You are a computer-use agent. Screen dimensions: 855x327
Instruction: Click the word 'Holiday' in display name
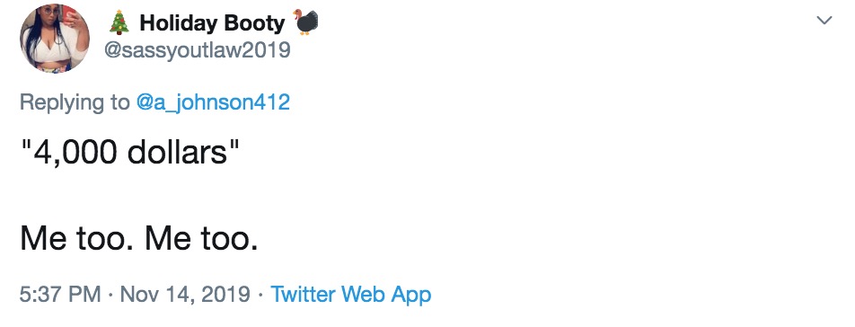click(179, 22)
